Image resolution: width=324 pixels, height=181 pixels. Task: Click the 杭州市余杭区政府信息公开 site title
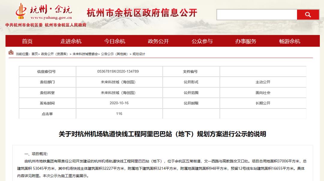pyautogui.click(x=142, y=13)
